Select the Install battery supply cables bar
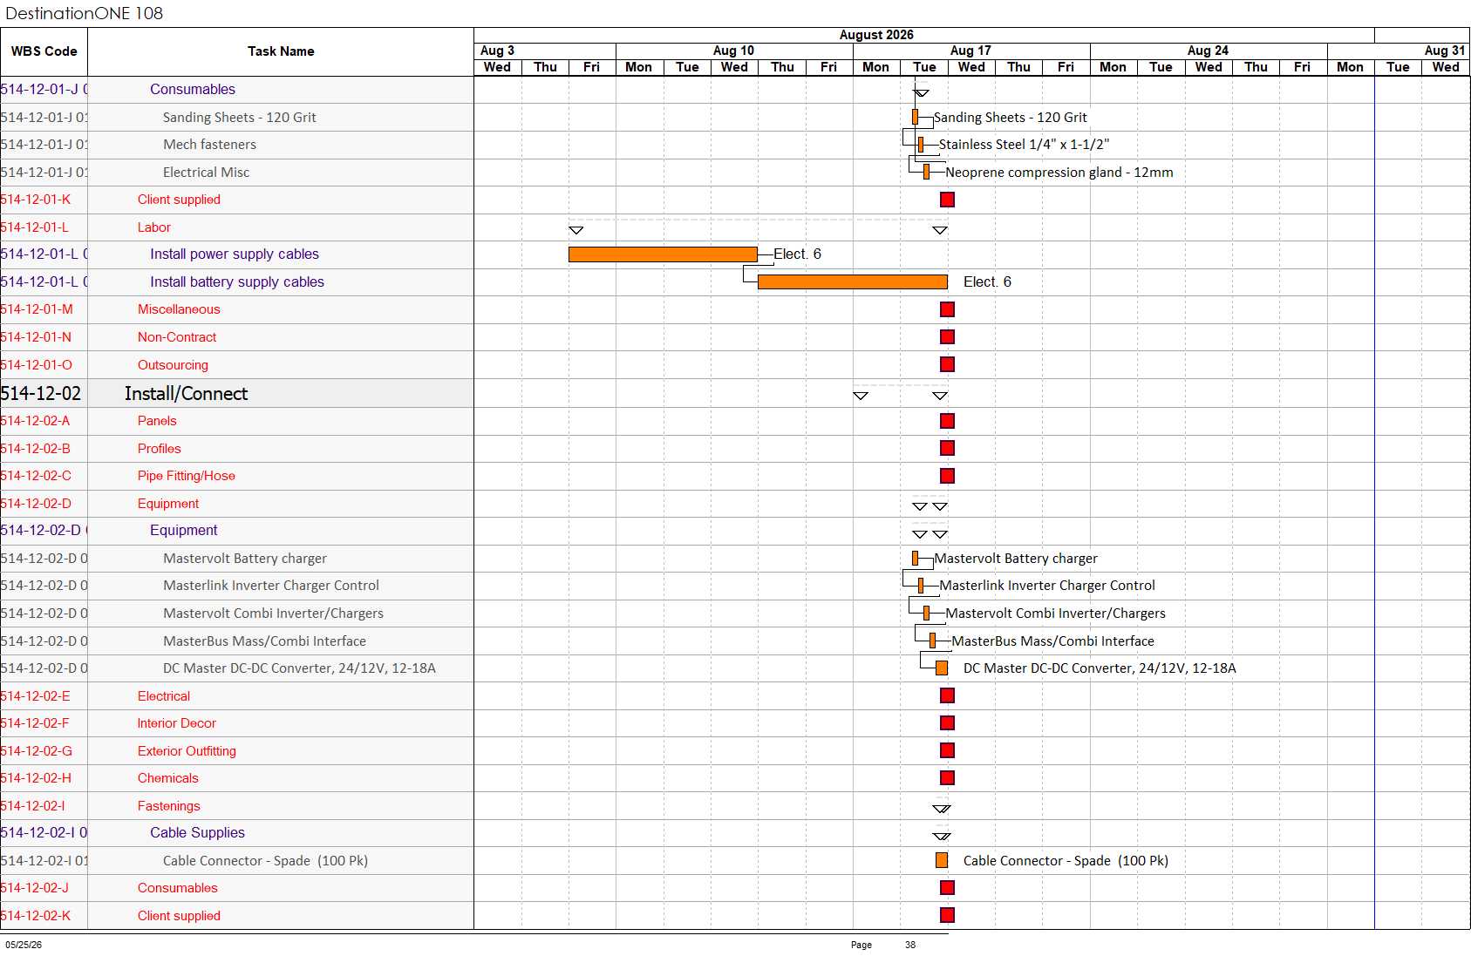This screenshot has width=1471, height=956. tap(853, 282)
